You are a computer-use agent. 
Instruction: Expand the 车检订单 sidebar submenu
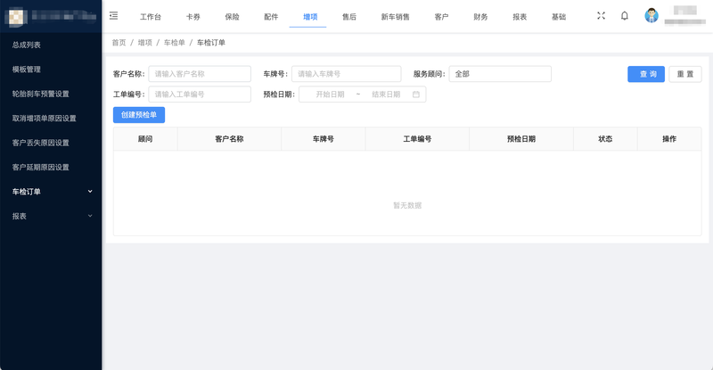click(90, 191)
